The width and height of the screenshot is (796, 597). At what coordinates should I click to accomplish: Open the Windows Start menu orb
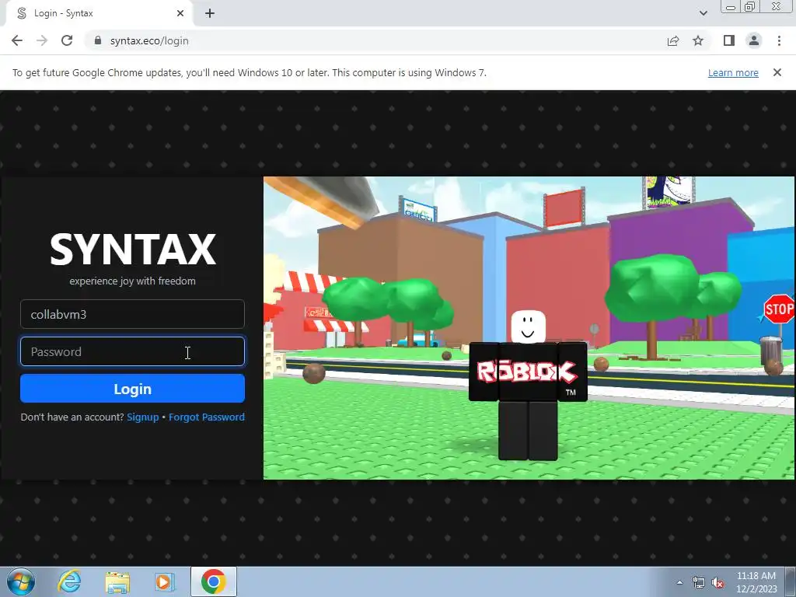click(20, 581)
